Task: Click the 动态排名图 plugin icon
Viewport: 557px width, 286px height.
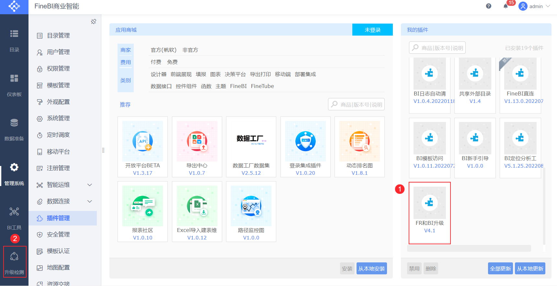Action: click(359, 141)
